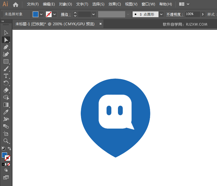Reset to default fill and stroke
This screenshot has width=217, height=186.
pyautogui.click(x=3, y=149)
